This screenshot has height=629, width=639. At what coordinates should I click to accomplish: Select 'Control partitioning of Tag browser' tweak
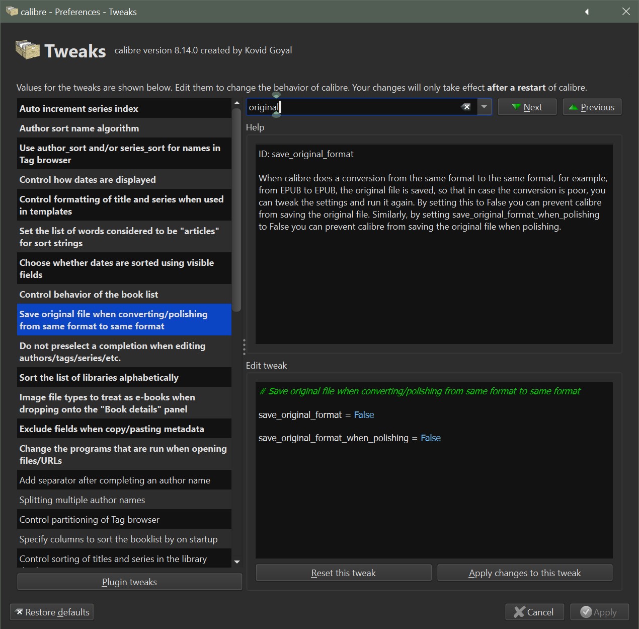click(x=124, y=519)
